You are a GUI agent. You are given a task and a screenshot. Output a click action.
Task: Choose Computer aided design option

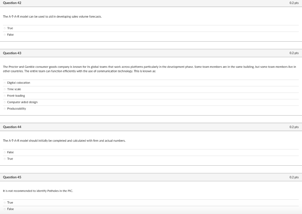[5, 102]
